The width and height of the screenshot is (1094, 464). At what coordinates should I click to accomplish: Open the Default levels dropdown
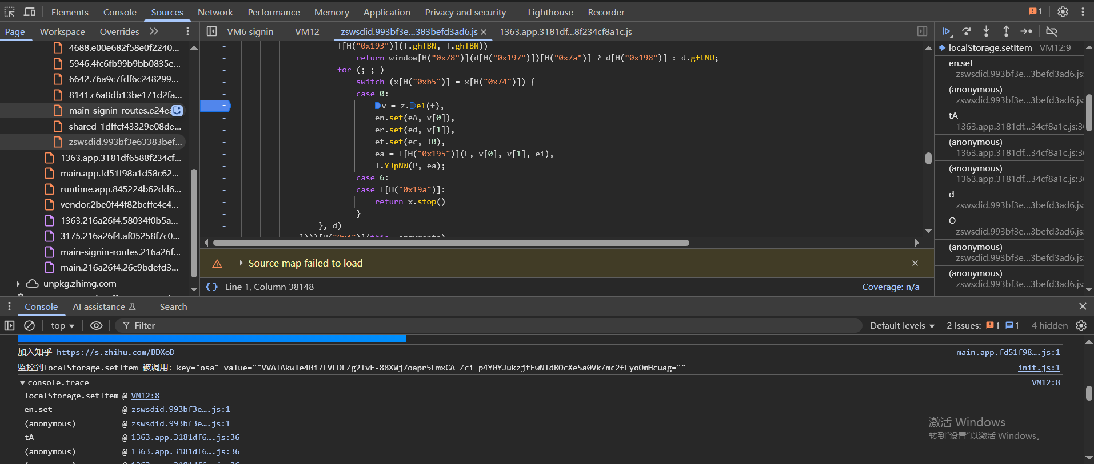[x=902, y=325]
